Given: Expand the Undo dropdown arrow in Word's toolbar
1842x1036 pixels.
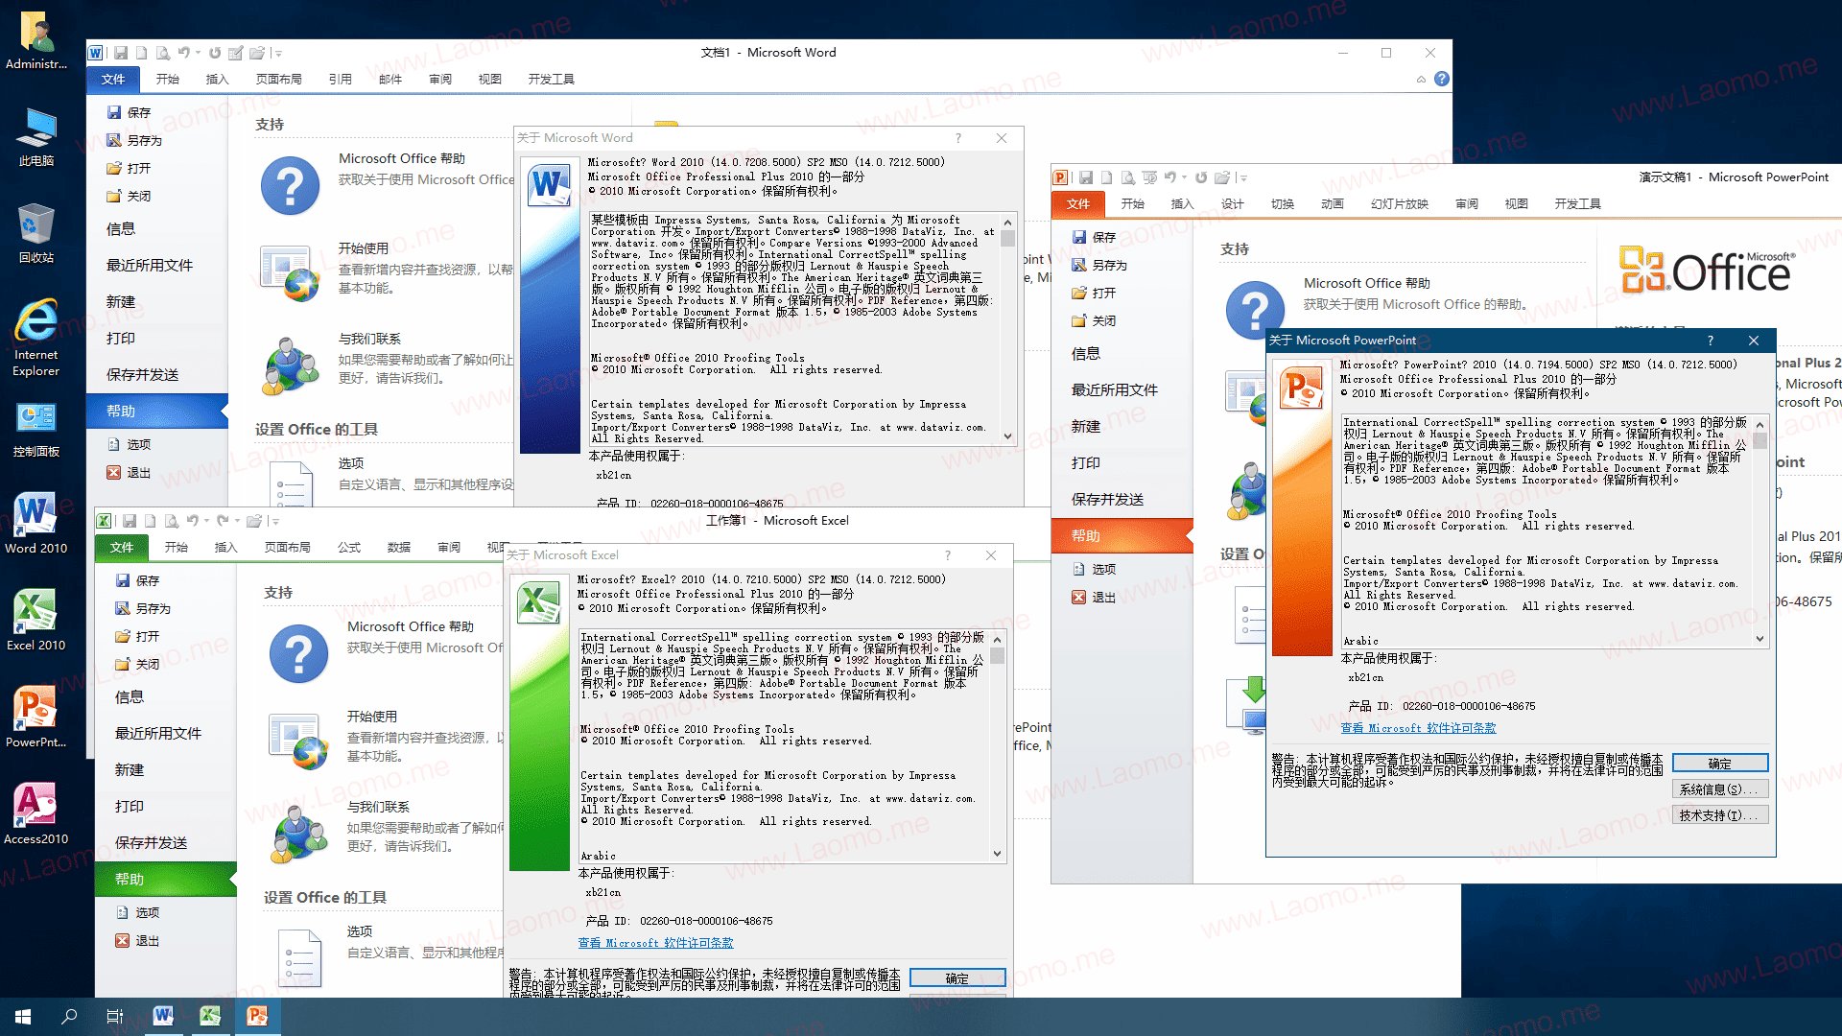Looking at the screenshot, I should pyautogui.click(x=198, y=53).
